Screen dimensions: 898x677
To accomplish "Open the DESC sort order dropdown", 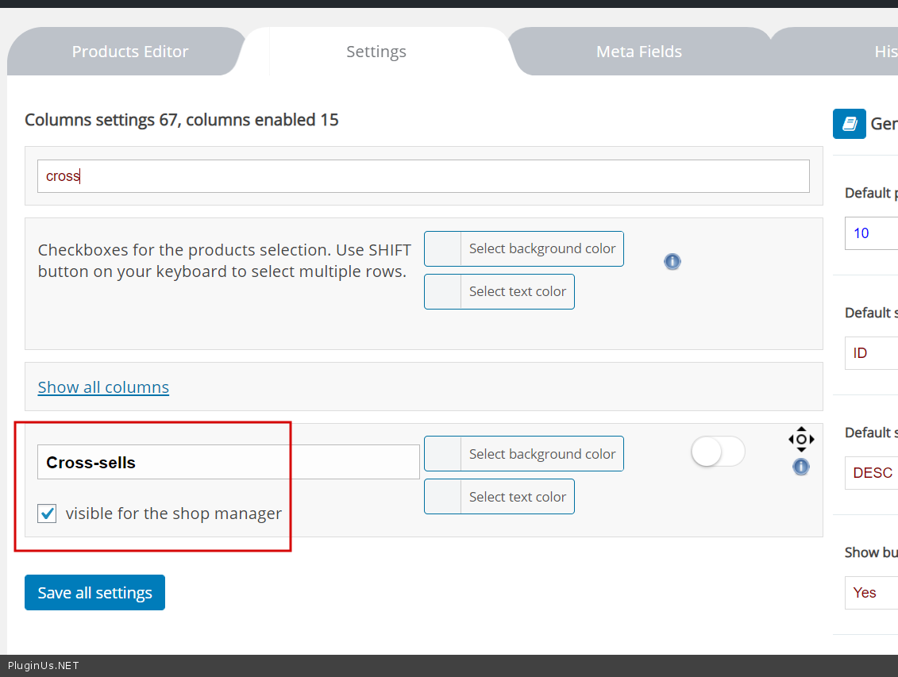I will 871,472.
